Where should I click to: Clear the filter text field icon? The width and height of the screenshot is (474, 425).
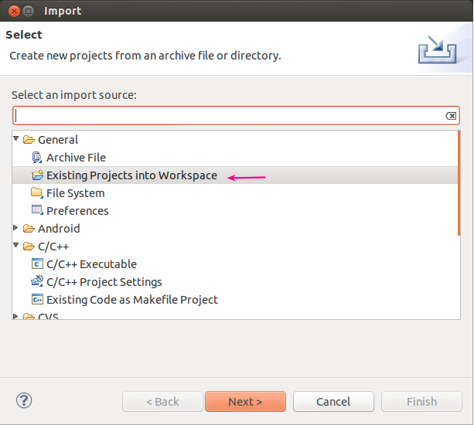(x=451, y=116)
